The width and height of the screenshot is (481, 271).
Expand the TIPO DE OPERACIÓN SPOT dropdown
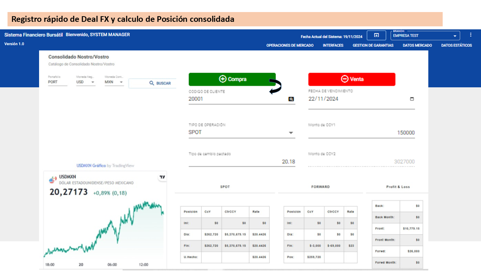click(x=290, y=132)
